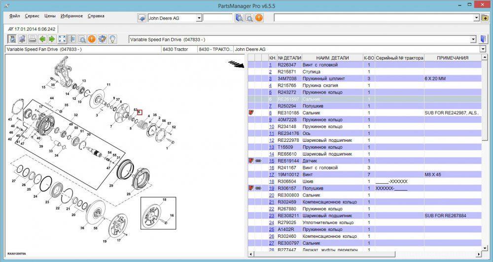Viewport: 493px width, 262px height.
Task: Click part number link 11 for Ось
Action: (271, 133)
